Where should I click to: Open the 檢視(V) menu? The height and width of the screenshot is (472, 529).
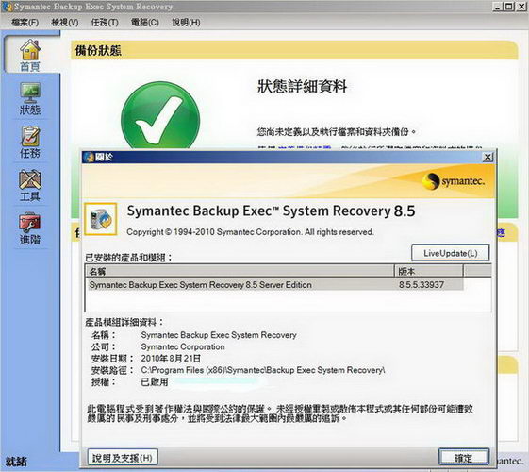pyautogui.click(x=65, y=23)
